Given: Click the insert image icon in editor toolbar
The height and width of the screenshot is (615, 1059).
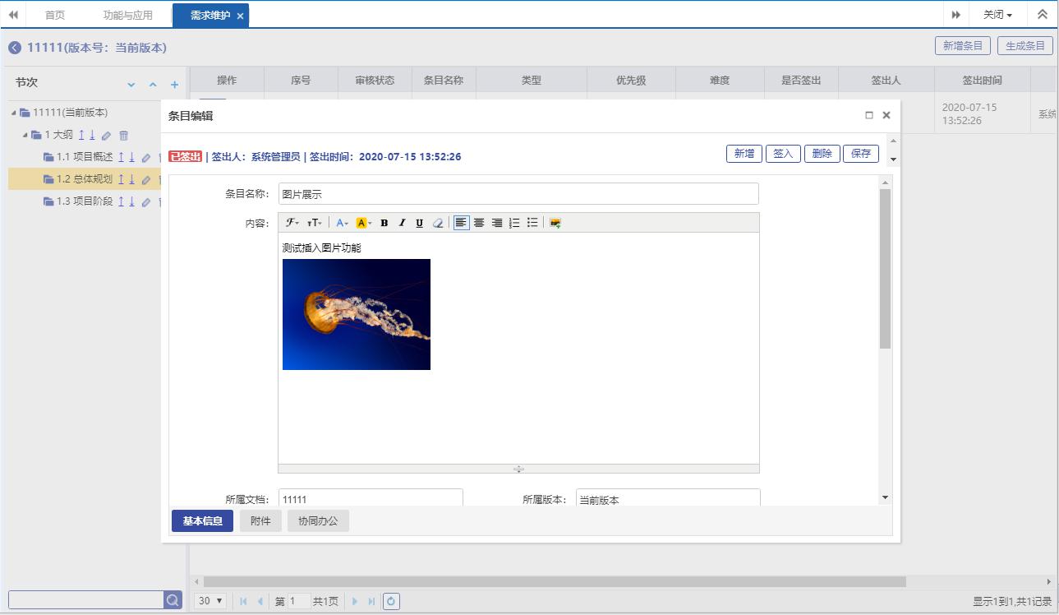Looking at the screenshot, I should pyautogui.click(x=555, y=223).
